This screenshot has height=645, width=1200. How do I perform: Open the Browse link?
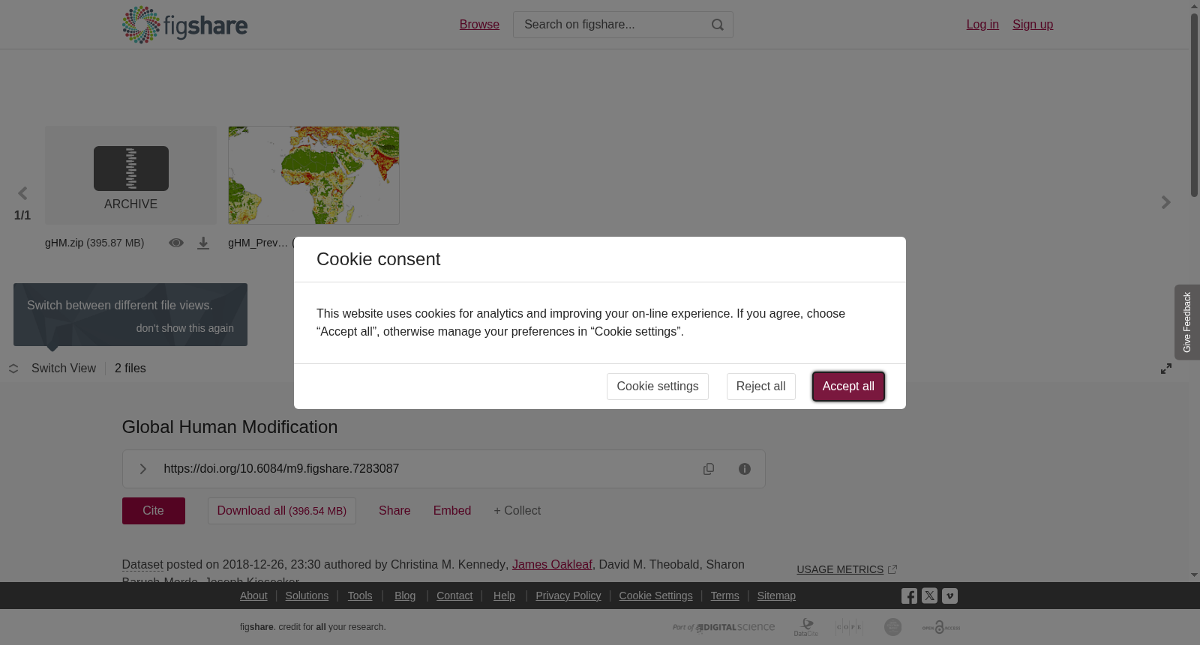click(x=479, y=25)
